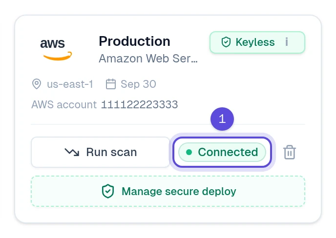Click the Sep 30 date text
336x238 pixels.
click(138, 84)
